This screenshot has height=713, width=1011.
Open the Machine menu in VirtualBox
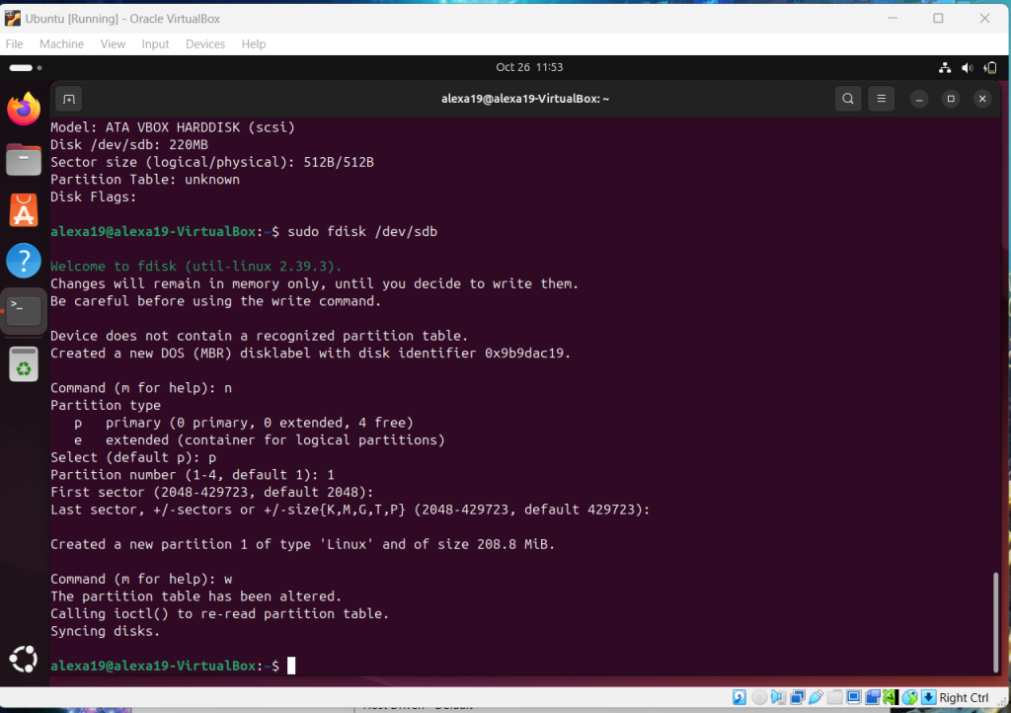pos(61,44)
